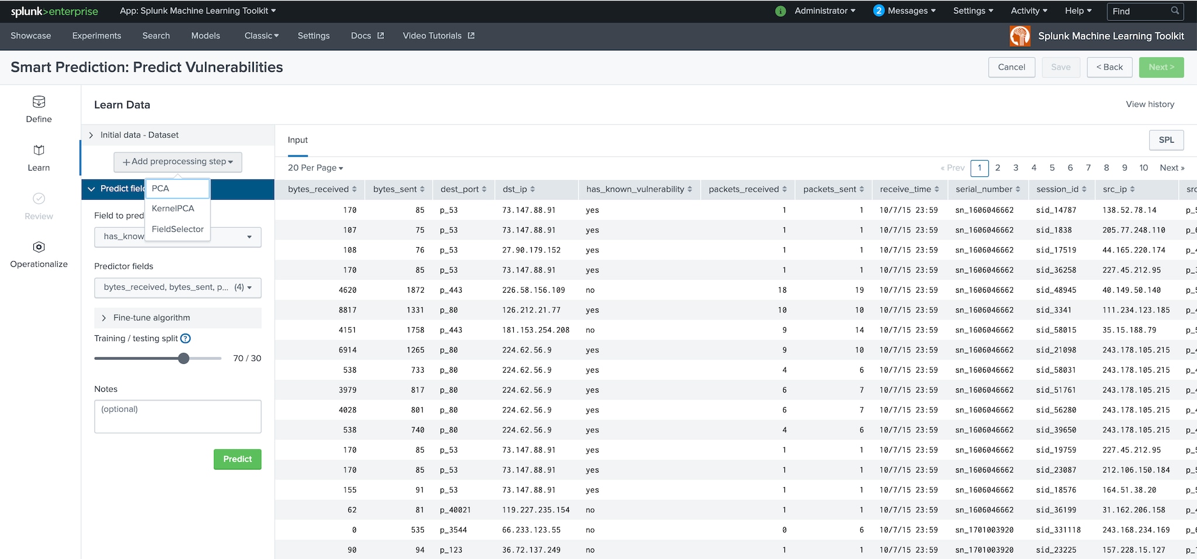Open Add preprocessing step dropdown
The height and width of the screenshot is (559, 1197).
(x=178, y=162)
